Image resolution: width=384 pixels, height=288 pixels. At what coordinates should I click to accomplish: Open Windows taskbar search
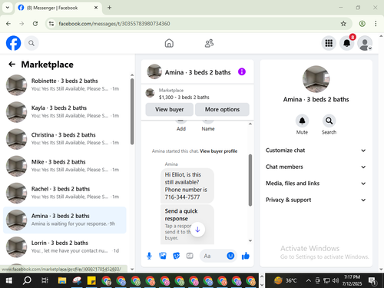pyautogui.click(x=27, y=280)
